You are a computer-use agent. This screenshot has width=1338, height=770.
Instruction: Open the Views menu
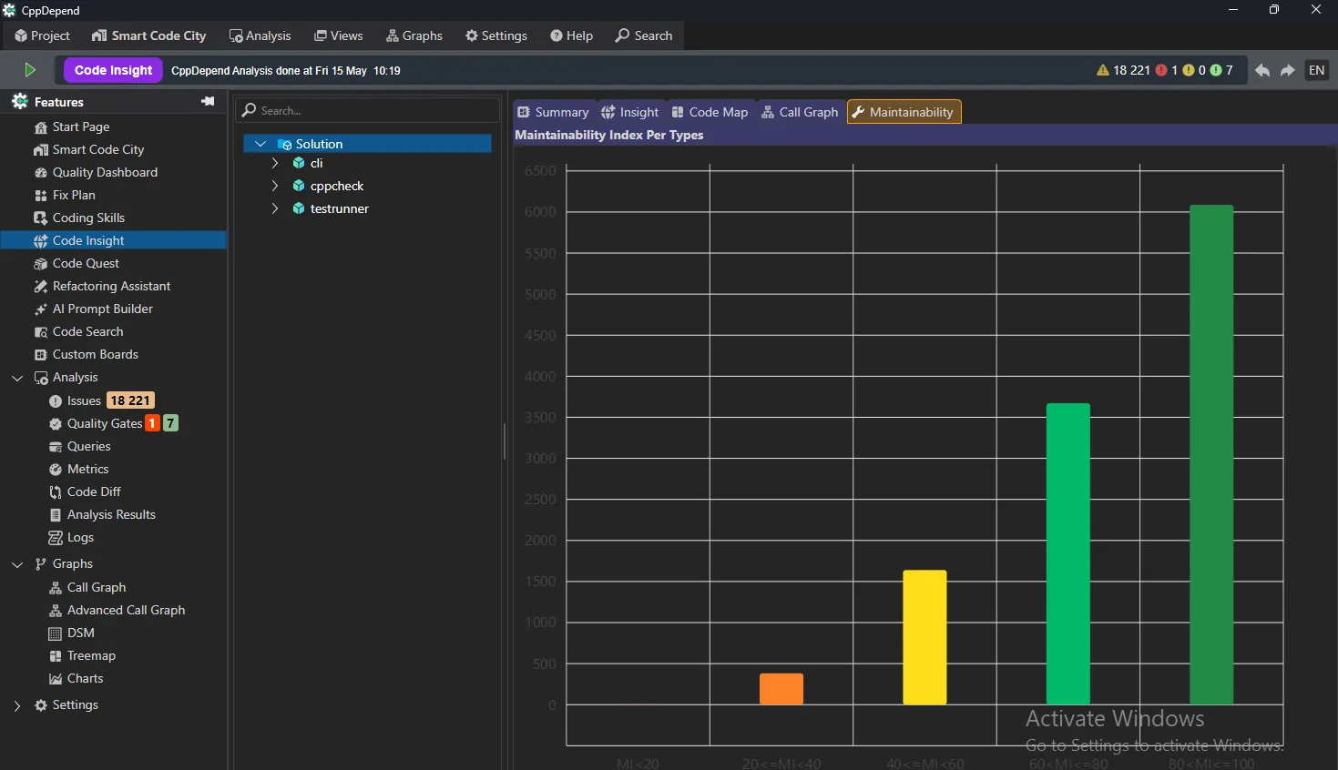coord(338,35)
